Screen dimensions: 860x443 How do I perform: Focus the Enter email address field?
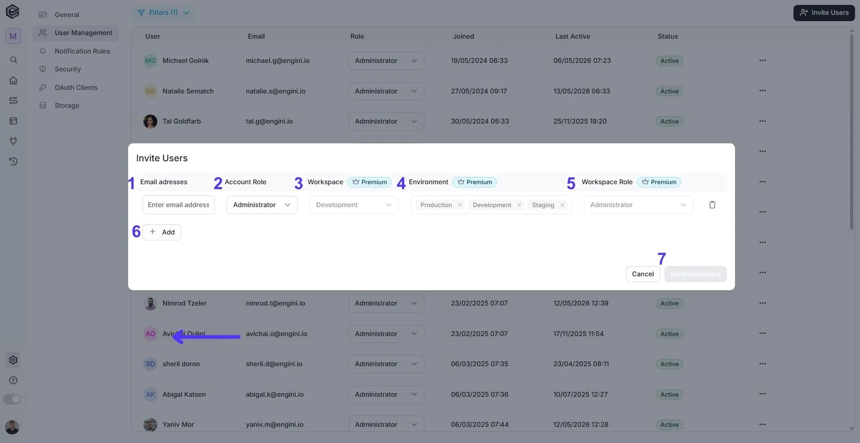[x=178, y=205]
